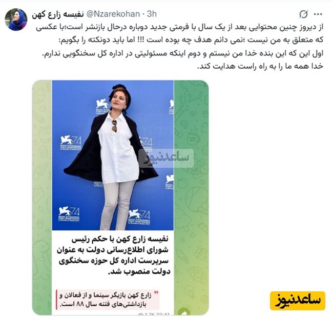The height and width of the screenshot is (317, 332).
Task: Click the quotation mark icon in quote block
Action: [x=156, y=293]
